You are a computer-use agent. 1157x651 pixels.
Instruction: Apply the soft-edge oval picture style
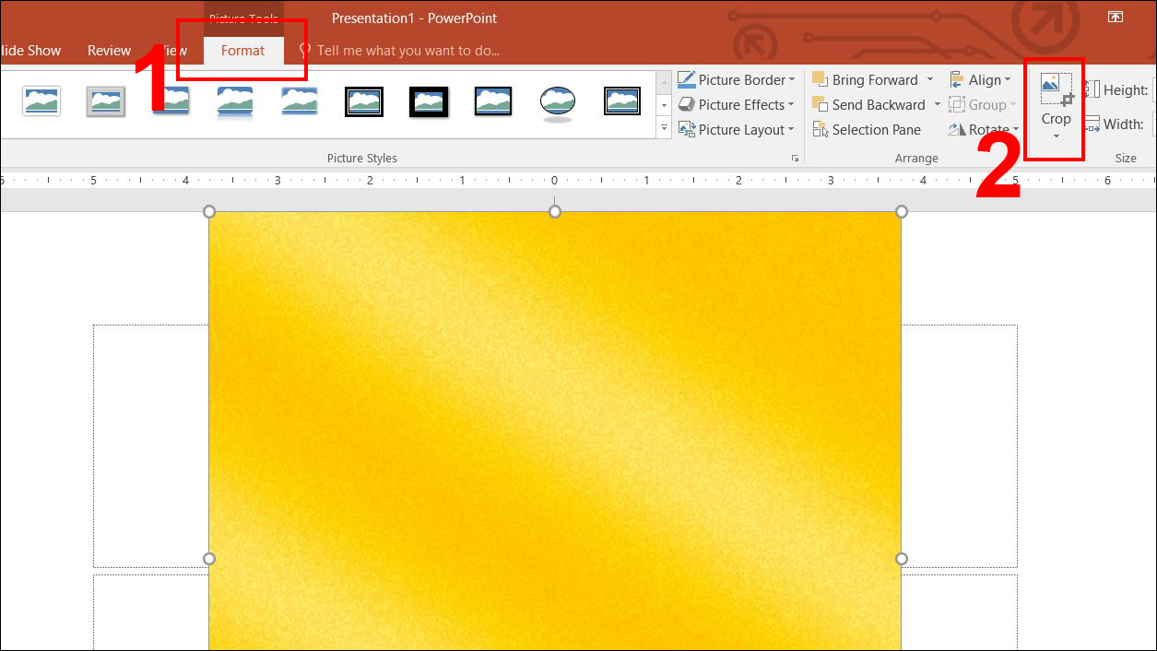(x=558, y=101)
